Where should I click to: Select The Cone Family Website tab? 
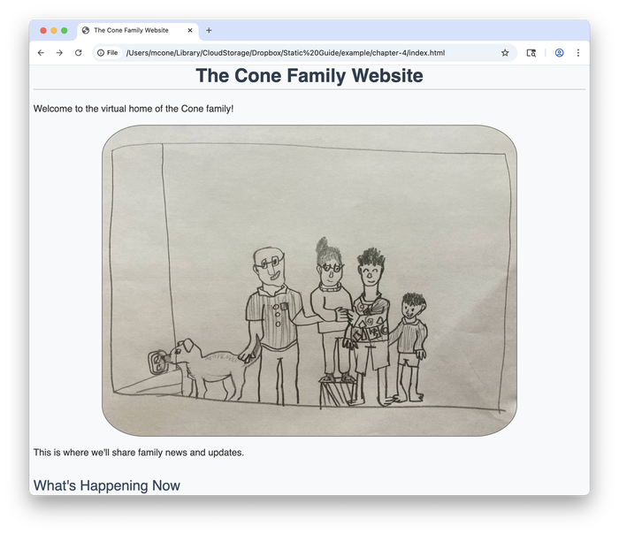coord(131,30)
